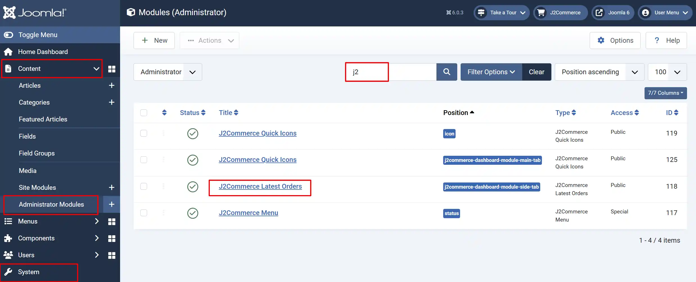
Task: Collapse the Content menu section
Action: (96, 69)
